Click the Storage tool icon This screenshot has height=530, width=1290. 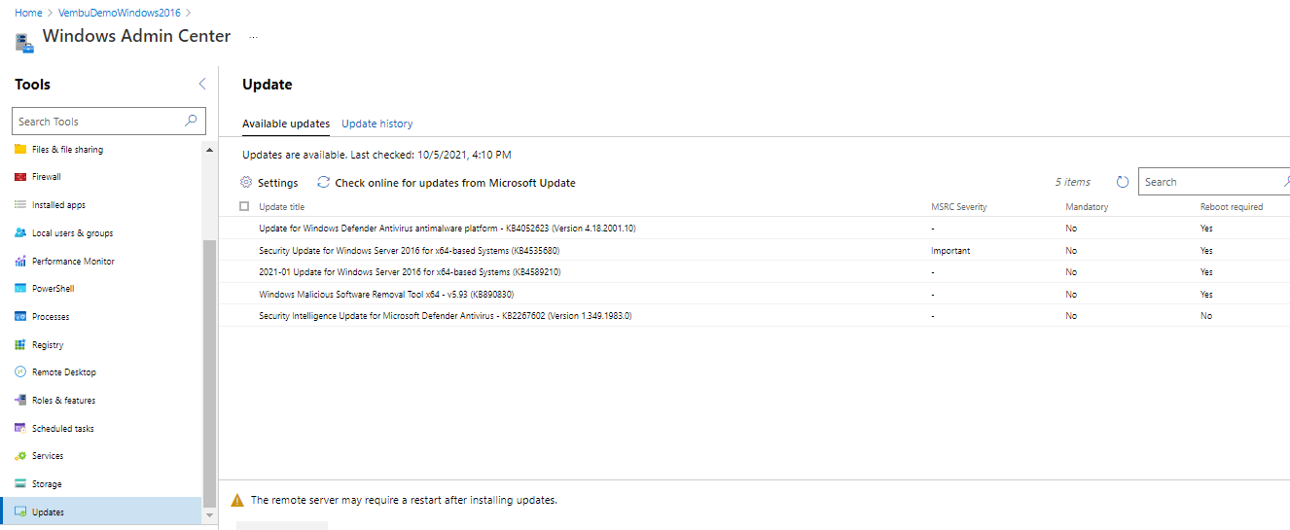click(20, 484)
